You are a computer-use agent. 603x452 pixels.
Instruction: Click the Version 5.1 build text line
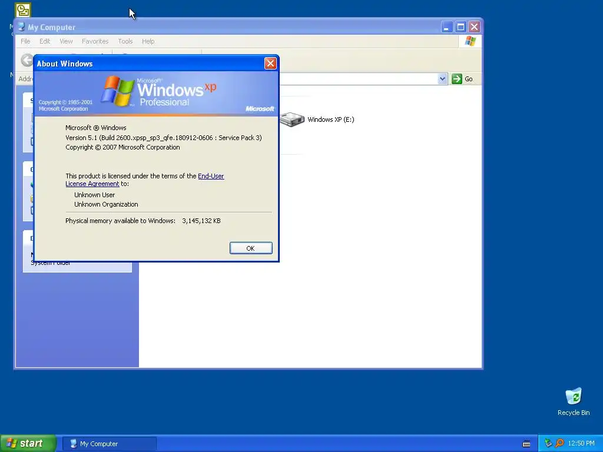164,138
